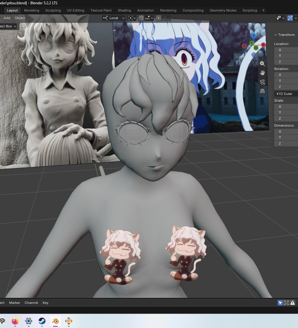Screen dimensions: 298x328
Task: Click the Rotation Z field
Action: tap(286, 87)
